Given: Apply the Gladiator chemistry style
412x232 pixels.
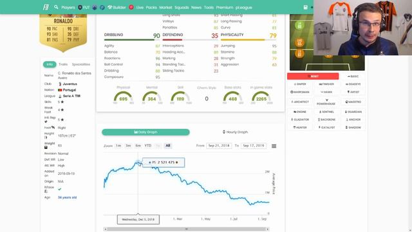Looking at the screenshot, I should click(300, 119).
